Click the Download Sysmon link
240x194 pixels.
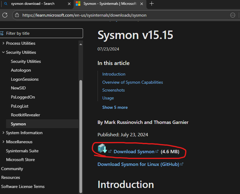(134, 152)
